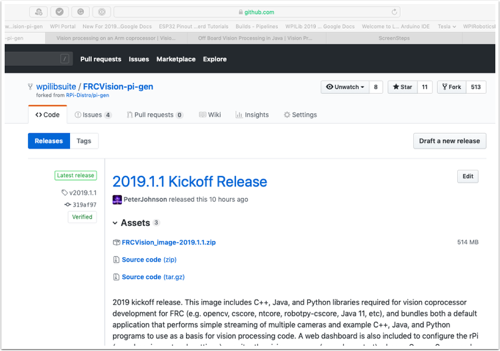Screen dimensions: 500x351
Task: Edit the 2019.1.1 Kickoff Release
Action: (x=467, y=176)
